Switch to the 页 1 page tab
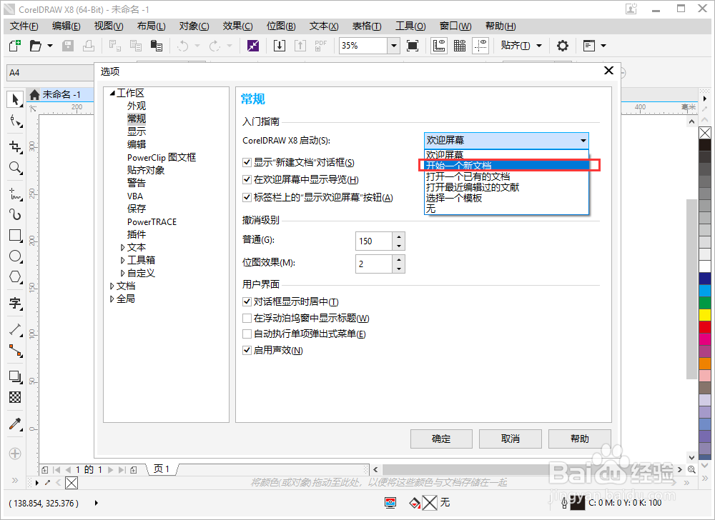Screen dimensions: 715x520 coord(162,469)
